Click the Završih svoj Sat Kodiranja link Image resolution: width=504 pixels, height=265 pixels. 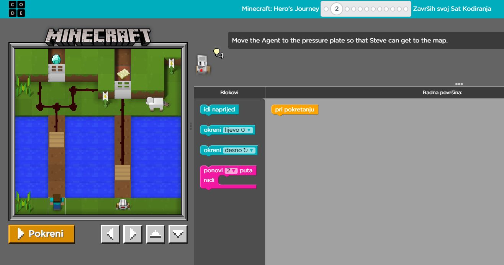452,8
